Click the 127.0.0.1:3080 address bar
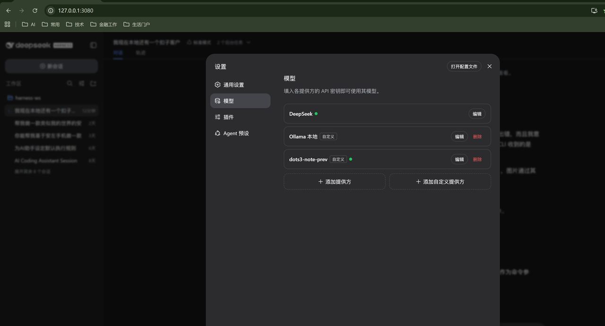This screenshot has height=326, width=605. coord(76,10)
